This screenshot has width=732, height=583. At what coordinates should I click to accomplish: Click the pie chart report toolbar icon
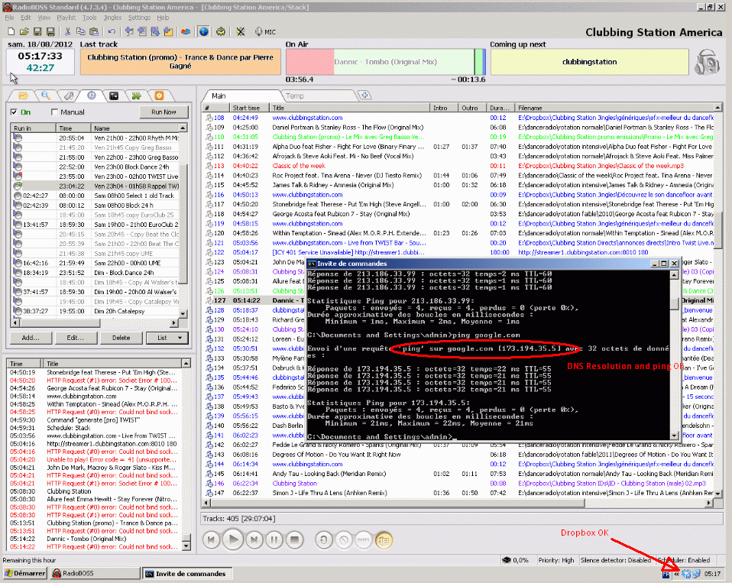[186, 32]
